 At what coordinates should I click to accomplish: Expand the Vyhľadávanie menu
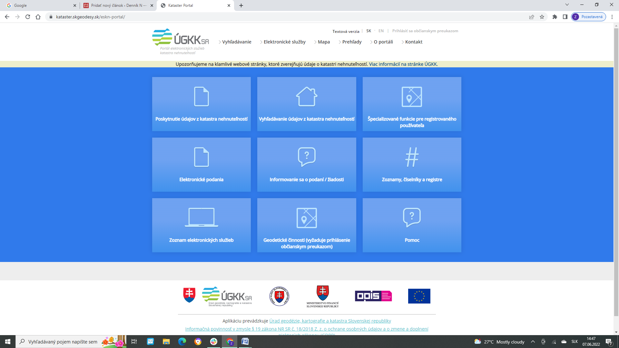(236, 42)
